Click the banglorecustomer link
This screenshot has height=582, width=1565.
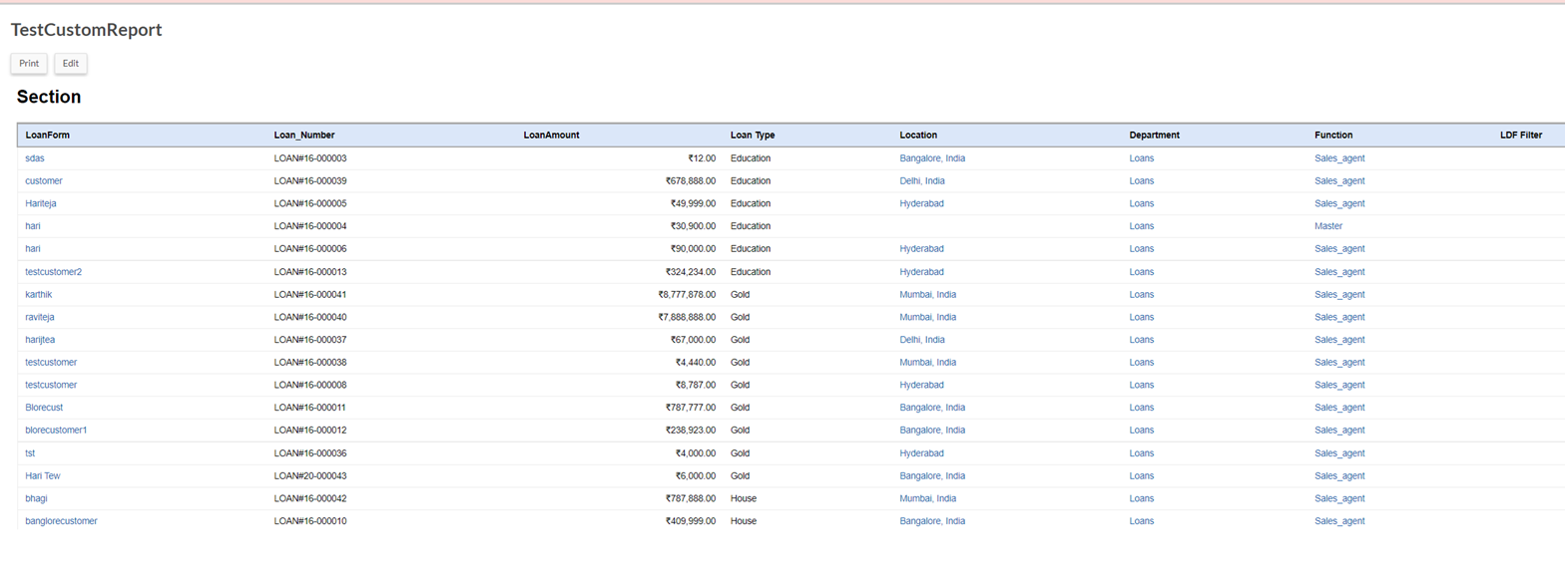61,521
